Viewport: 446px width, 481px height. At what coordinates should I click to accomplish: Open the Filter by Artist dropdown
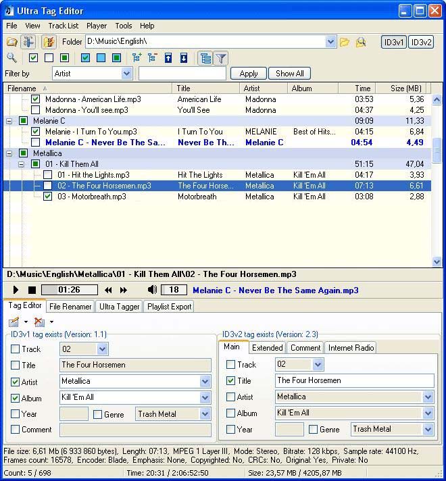coord(126,74)
